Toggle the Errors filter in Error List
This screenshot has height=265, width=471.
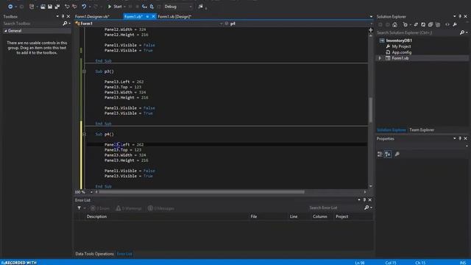[100, 208]
